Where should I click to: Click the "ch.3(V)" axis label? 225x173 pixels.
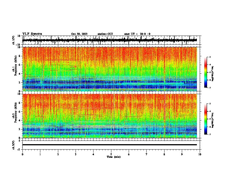coord(14,145)
